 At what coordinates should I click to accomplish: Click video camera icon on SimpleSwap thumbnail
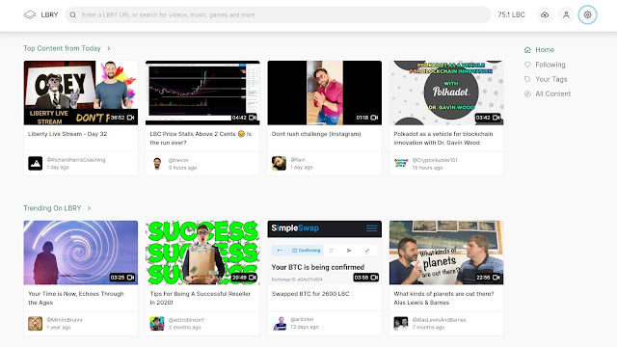point(374,278)
